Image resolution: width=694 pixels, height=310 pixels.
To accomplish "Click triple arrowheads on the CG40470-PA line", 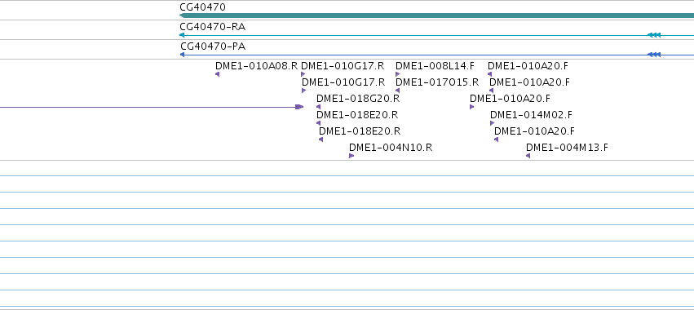I will (654, 55).
